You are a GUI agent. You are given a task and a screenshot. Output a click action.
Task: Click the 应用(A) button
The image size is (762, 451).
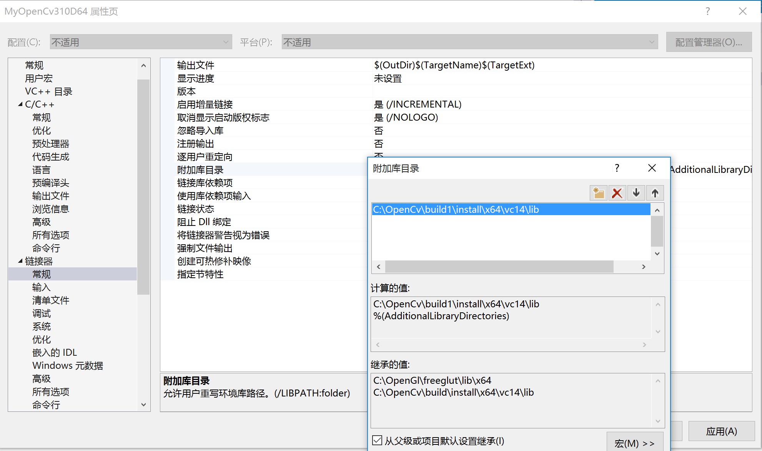(x=721, y=431)
